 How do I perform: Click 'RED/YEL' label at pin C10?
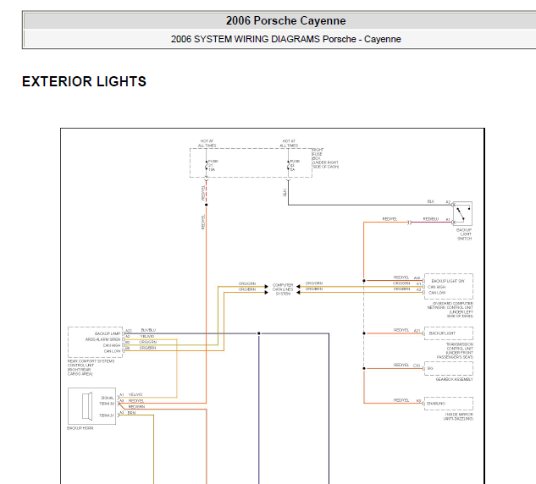[x=401, y=365]
